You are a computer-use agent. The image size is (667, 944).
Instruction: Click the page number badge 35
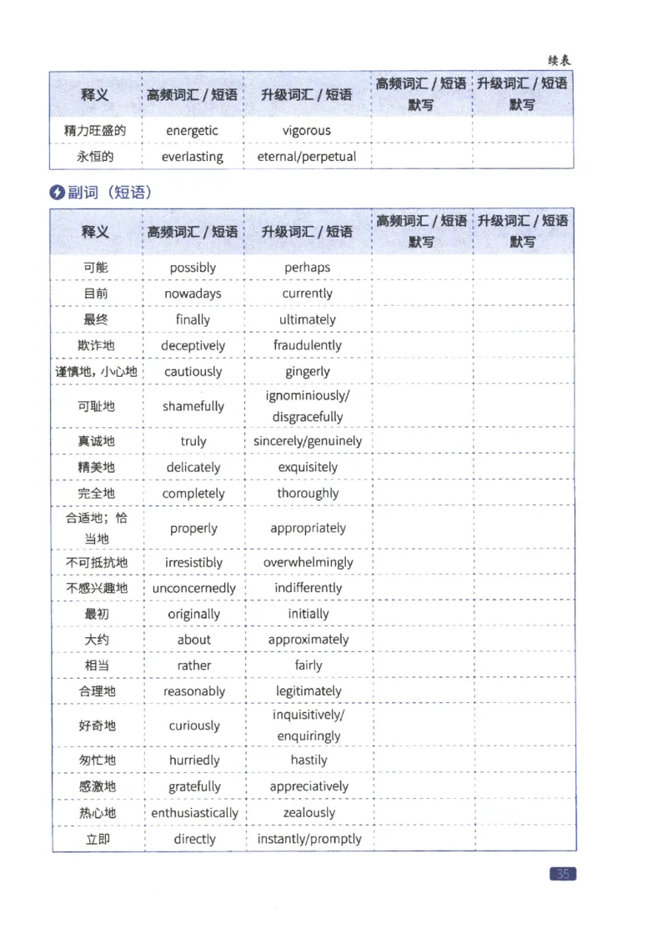click(563, 874)
